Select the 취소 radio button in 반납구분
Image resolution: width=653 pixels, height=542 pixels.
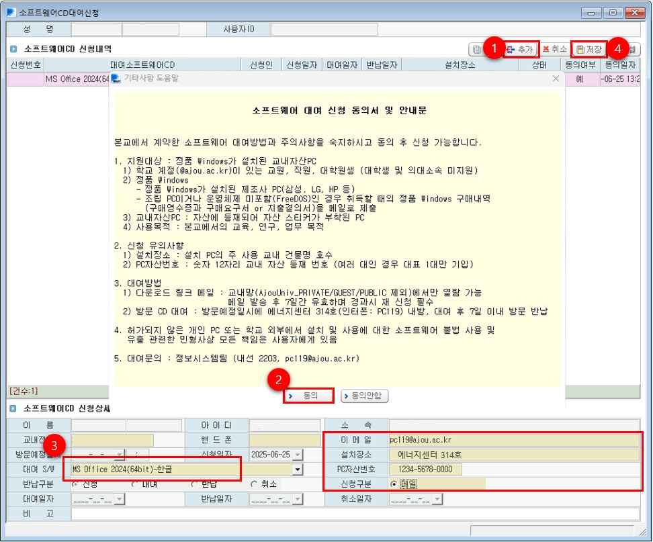click(255, 484)
